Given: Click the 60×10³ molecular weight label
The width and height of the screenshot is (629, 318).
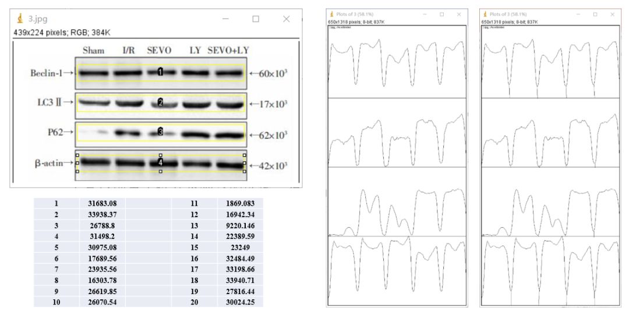Looking at the screenshot, I should click(x=273, y=73).
